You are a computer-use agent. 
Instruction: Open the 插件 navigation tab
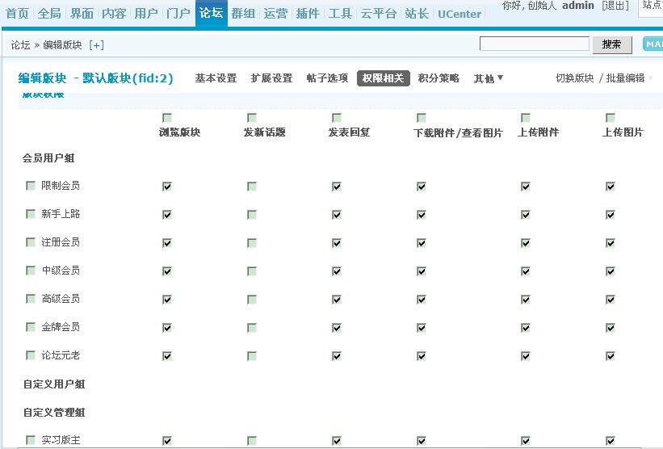click(x=308, y=14)
